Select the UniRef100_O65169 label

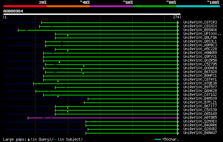pos(200,114)
